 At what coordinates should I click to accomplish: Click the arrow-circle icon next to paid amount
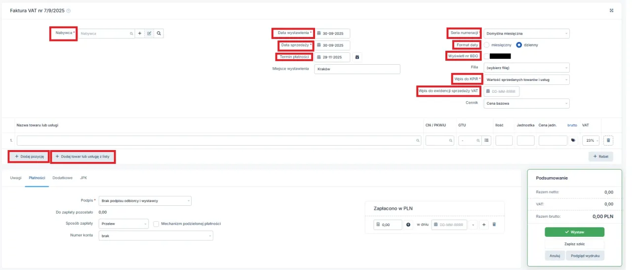[x=408, y=225]
